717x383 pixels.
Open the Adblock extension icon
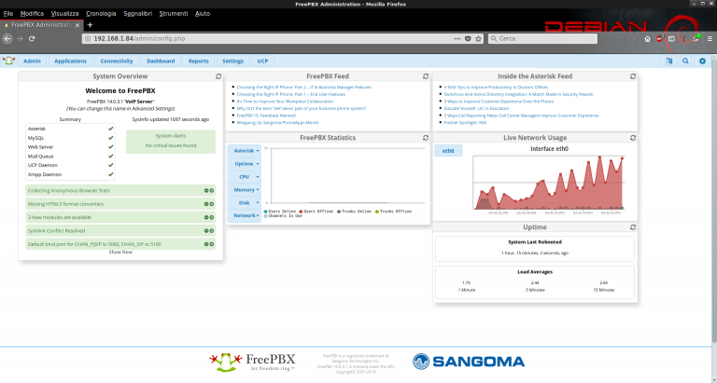click(x=659, y=39)
